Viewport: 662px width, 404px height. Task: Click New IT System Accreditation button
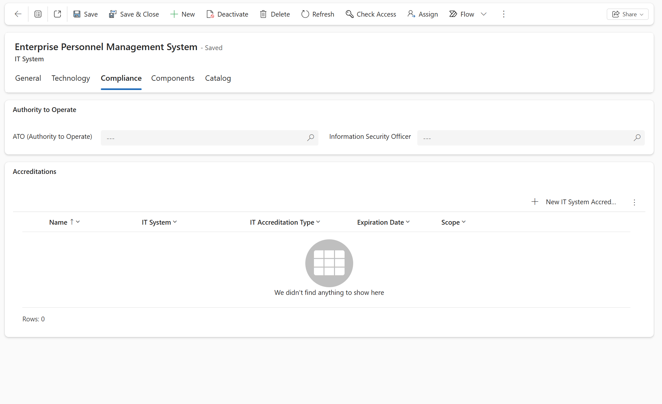tap(574, 202)
